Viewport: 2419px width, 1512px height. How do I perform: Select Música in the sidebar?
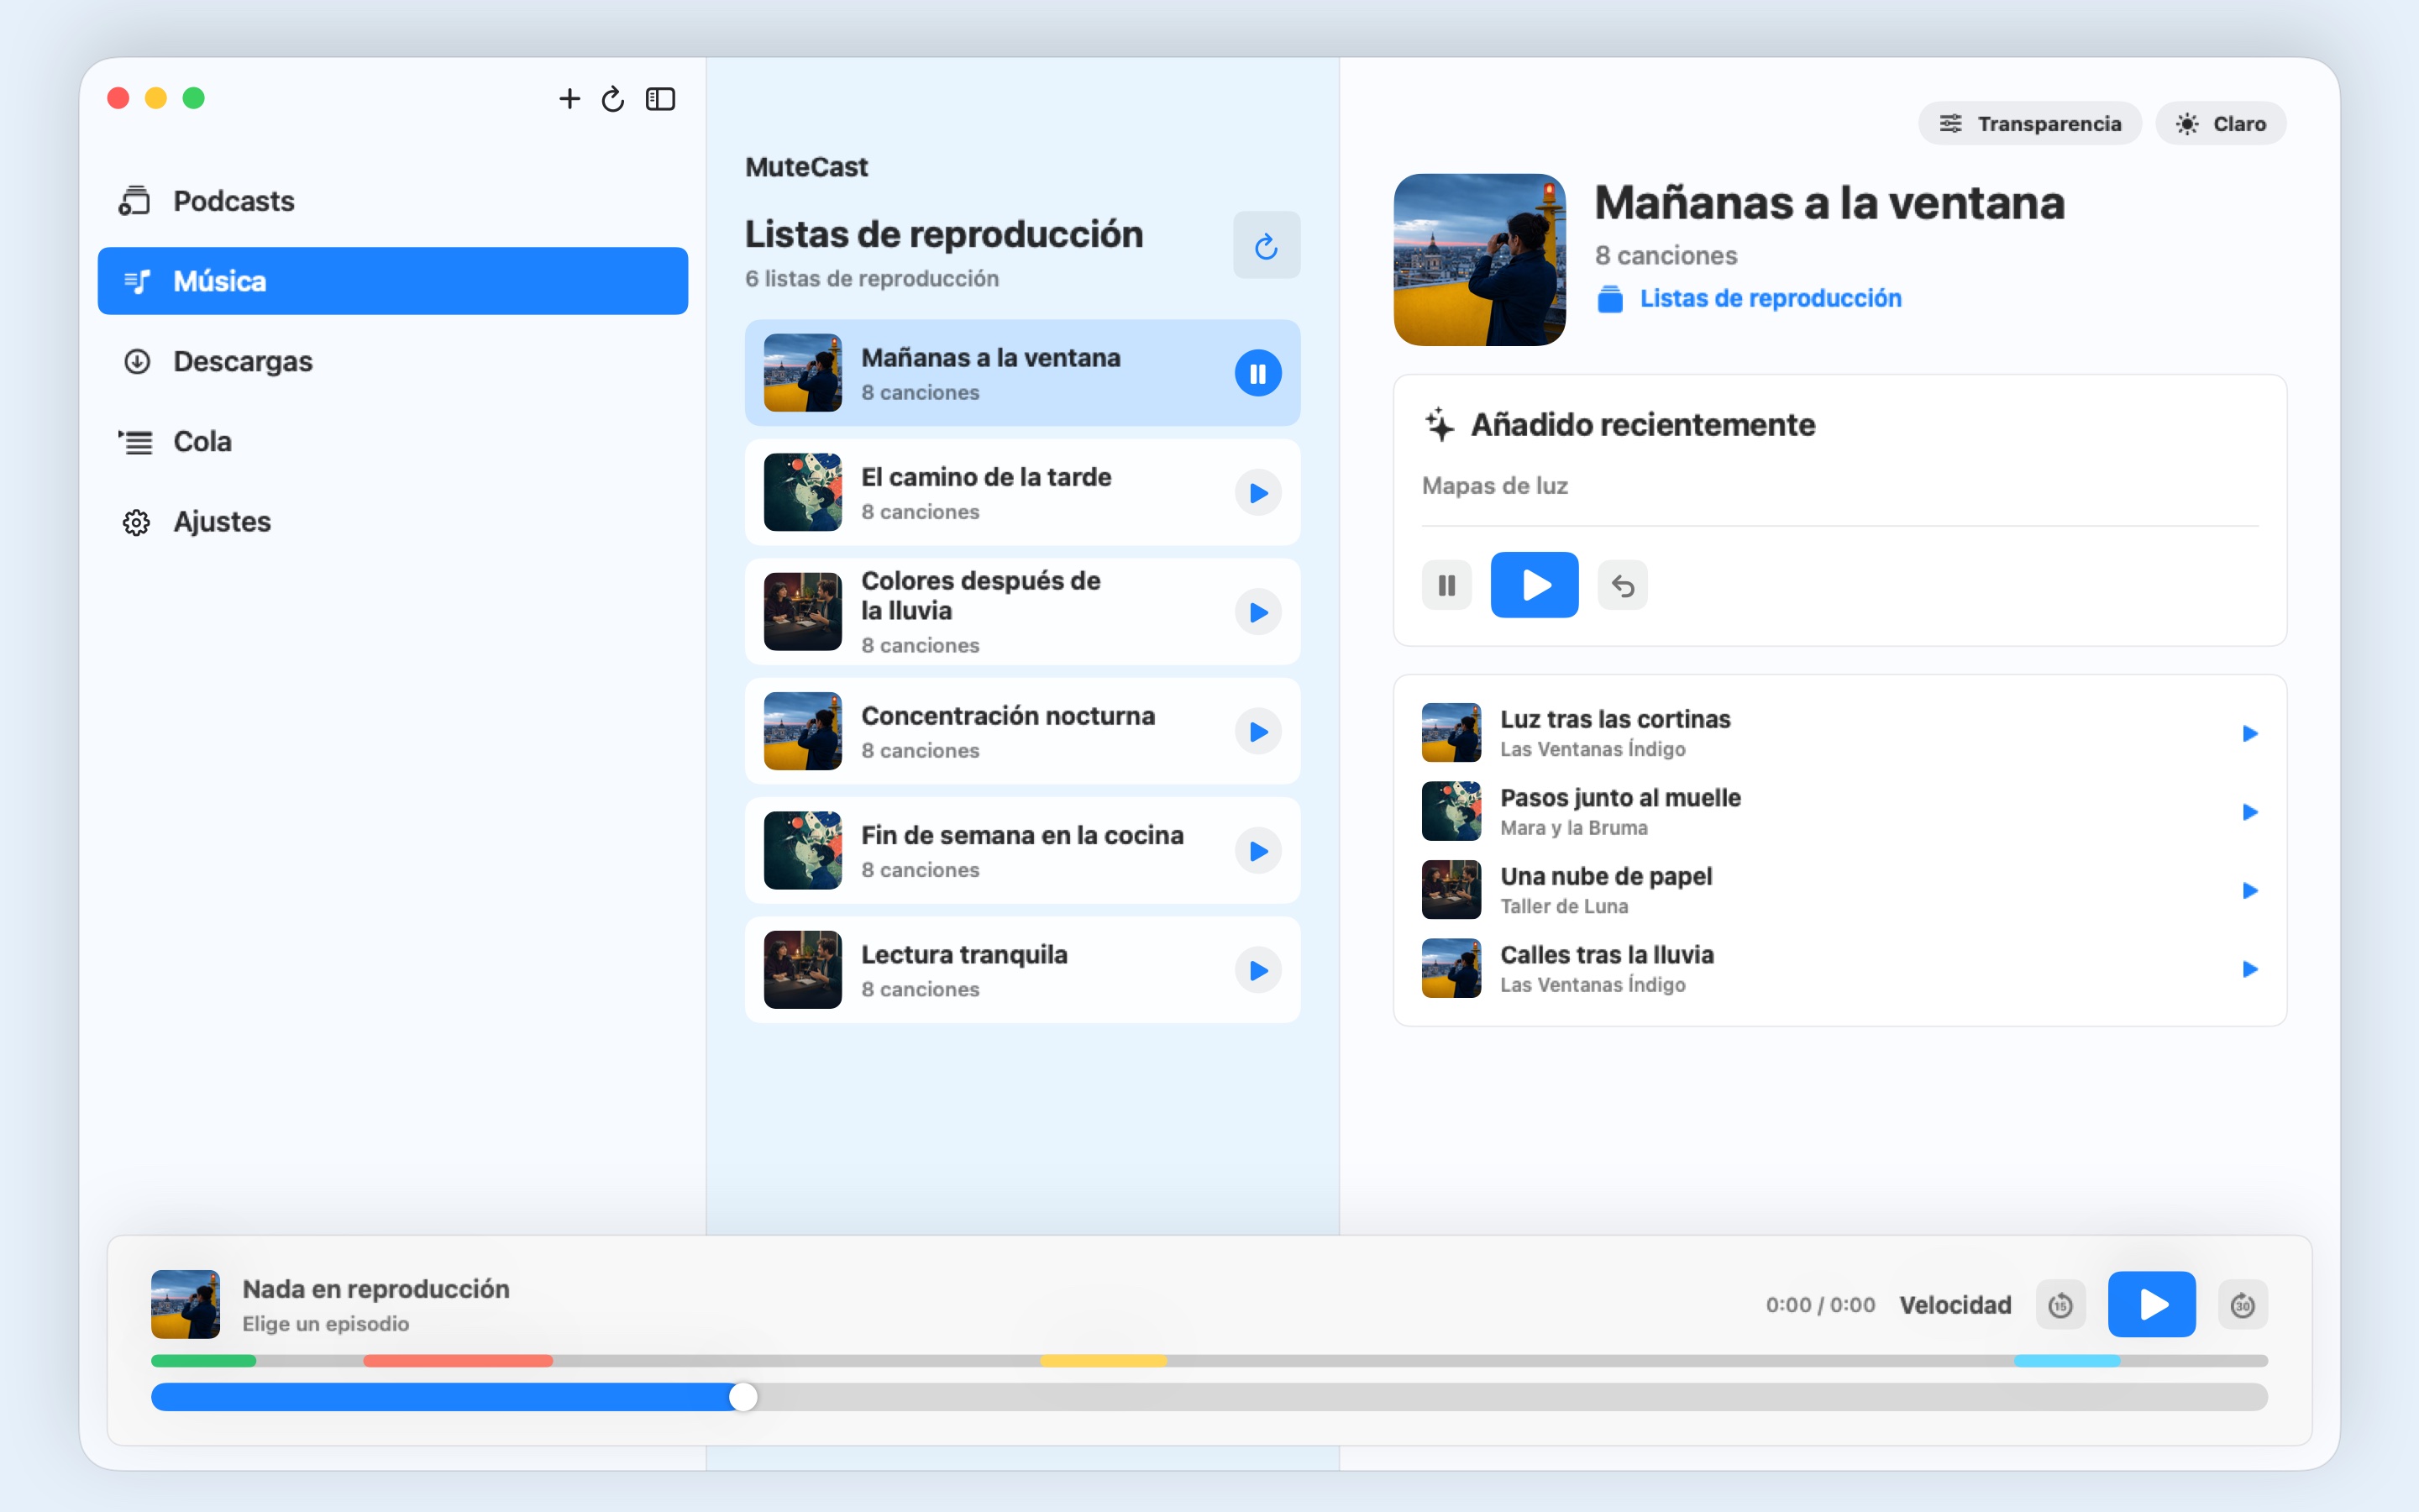[393, 281]
